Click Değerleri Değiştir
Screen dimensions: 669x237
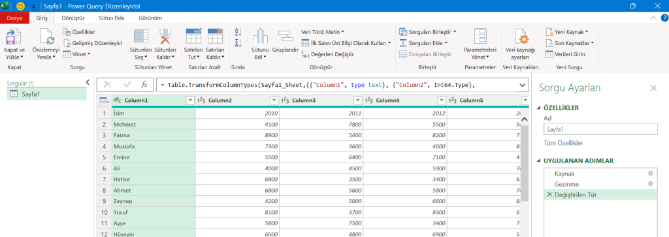tap(327, 55)
